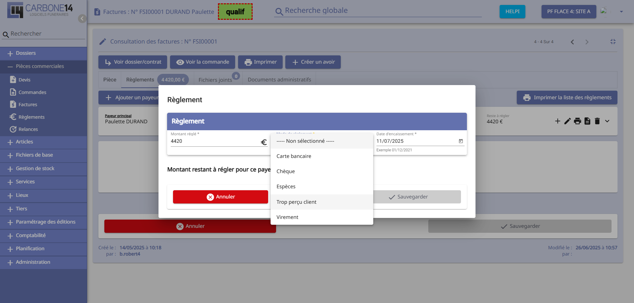Expand the payer row chevron
Screen dimensions: 634x303
(607, 121)
